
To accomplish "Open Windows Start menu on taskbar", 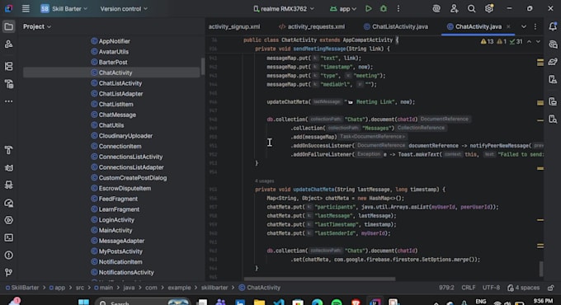I will coord(83,303).
